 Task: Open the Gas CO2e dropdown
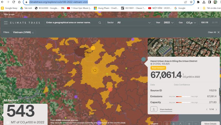pos(191,22)
